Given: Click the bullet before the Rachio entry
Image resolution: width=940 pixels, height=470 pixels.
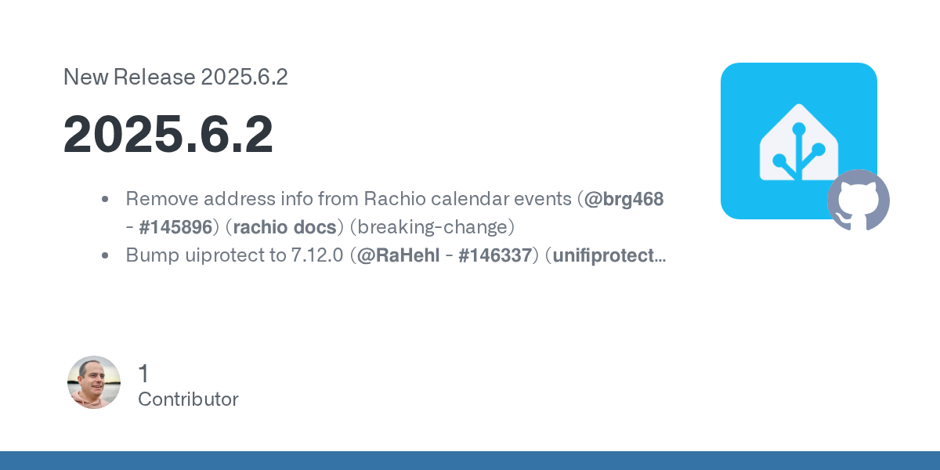Looking at the screenshot, I should [x=105, y=200].
